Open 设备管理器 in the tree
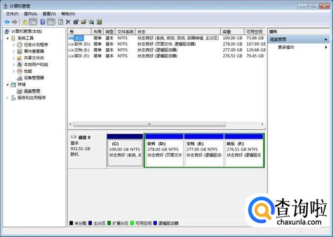This screenshot has width=333, height=237. pos(34,78)
